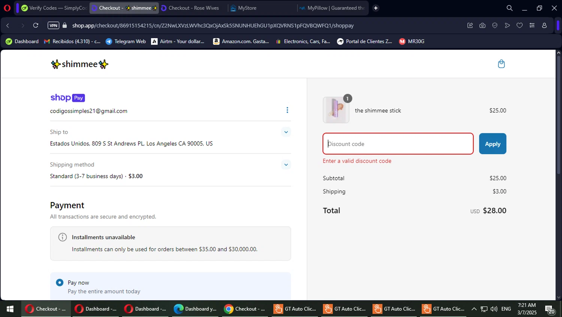Show hidden system tray icons
The height and width of the screenshot is (317, 562).
474,309
